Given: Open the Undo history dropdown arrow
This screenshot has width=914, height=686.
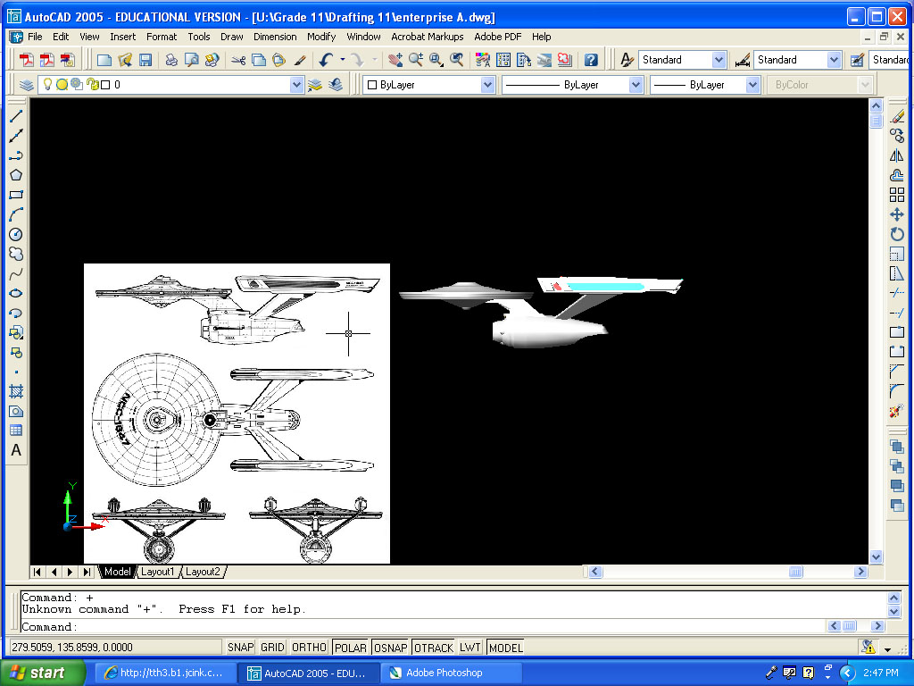Looking at the screenshot, I should (x=342, y=60).
